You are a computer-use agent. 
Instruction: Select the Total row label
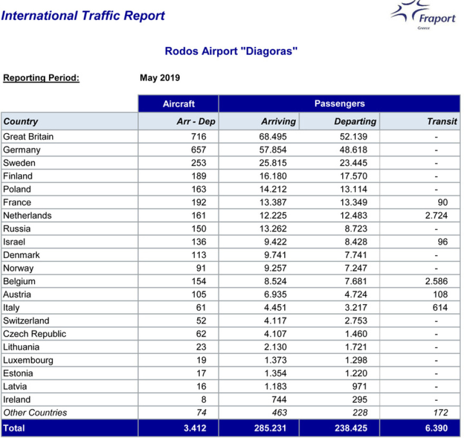click(x=14, y=429)
